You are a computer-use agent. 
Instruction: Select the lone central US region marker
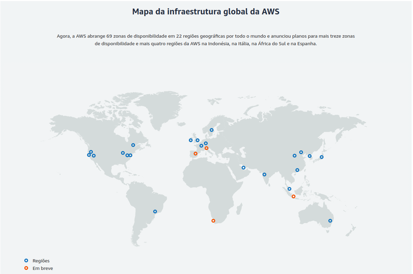pyautogui.click(x=123, y=153)
